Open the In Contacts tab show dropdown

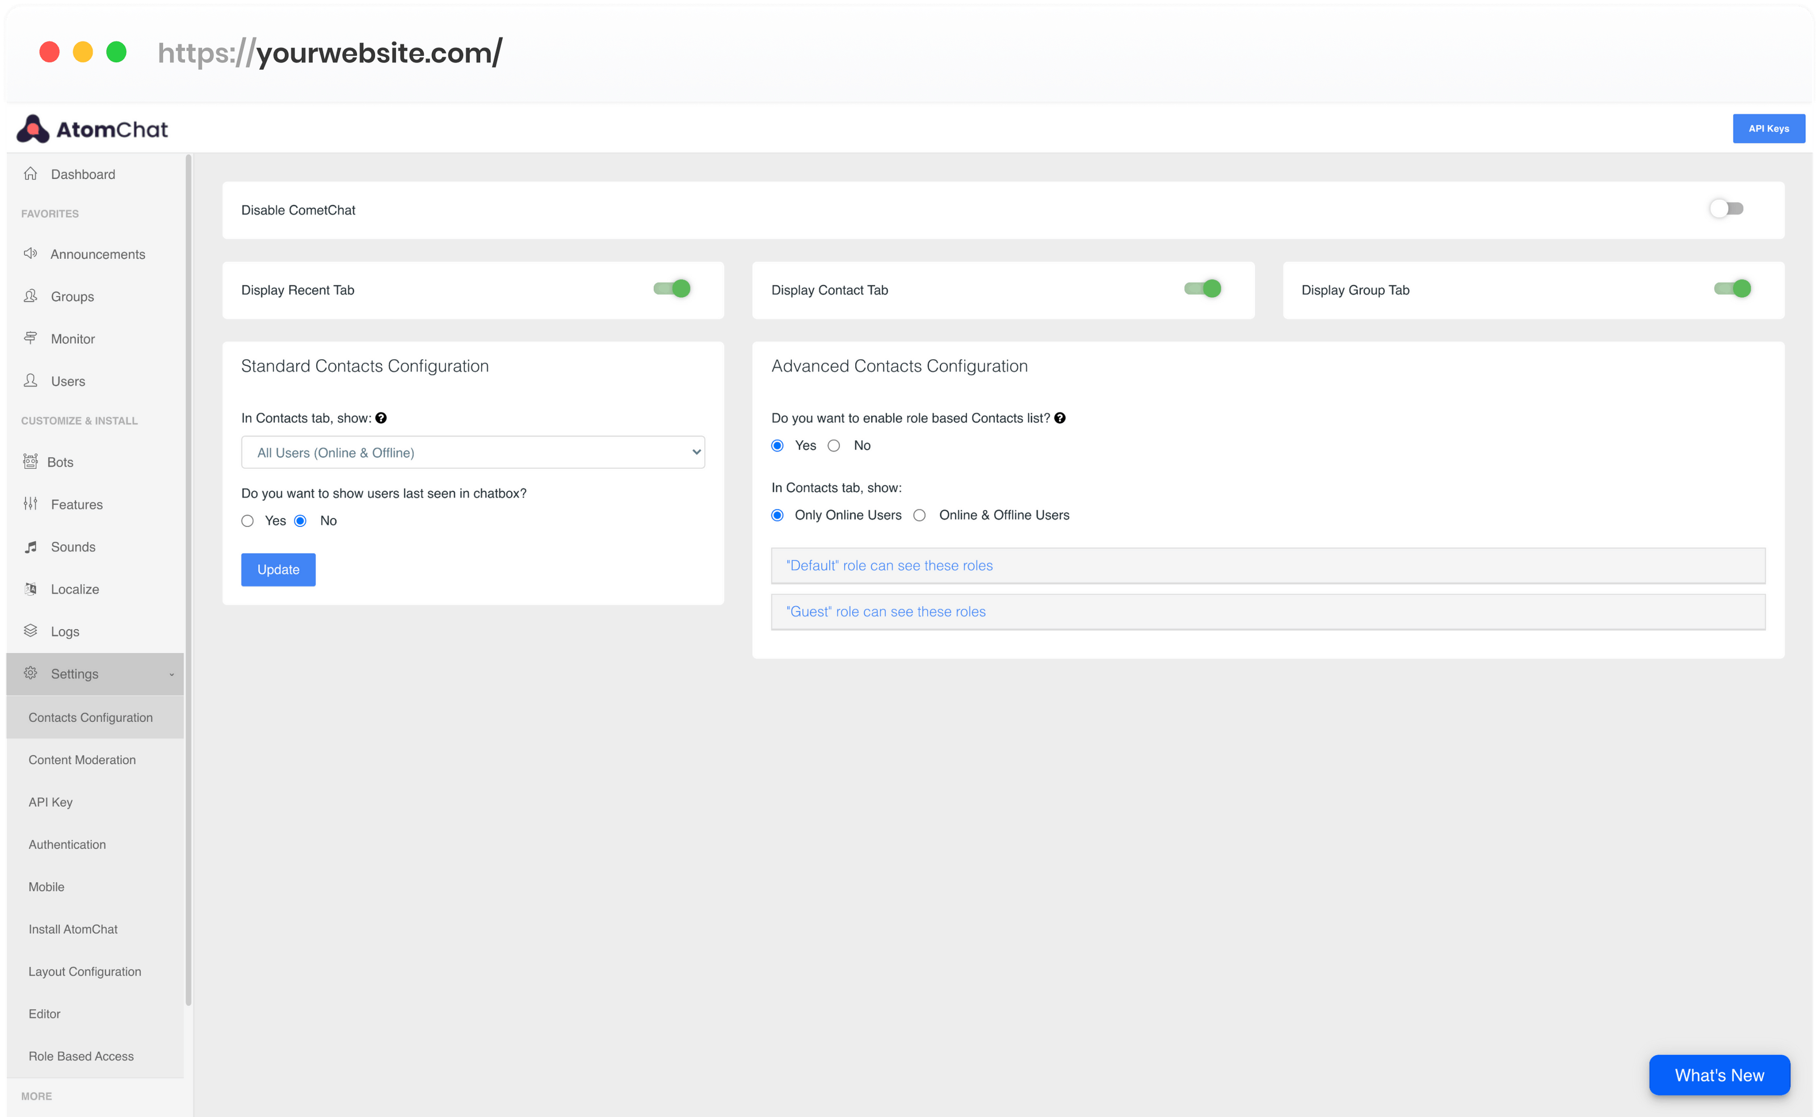click(472, 452)
